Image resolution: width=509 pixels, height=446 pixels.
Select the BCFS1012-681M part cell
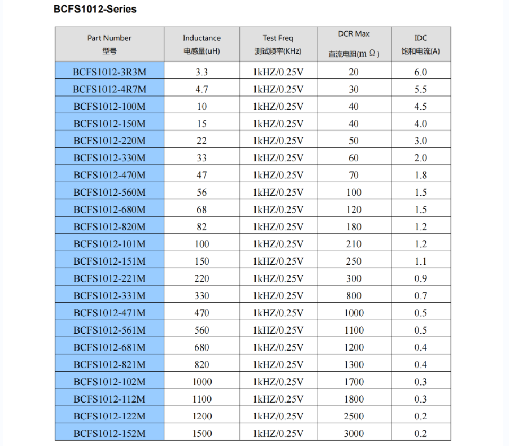point(109,347)
